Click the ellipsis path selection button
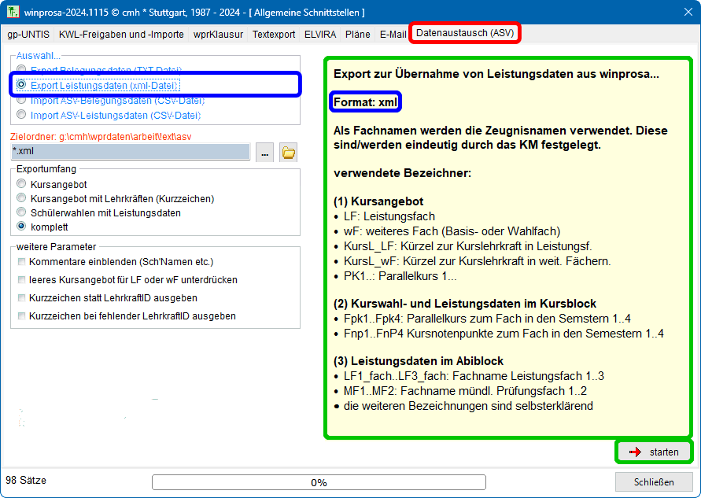 tap(264, 153)
